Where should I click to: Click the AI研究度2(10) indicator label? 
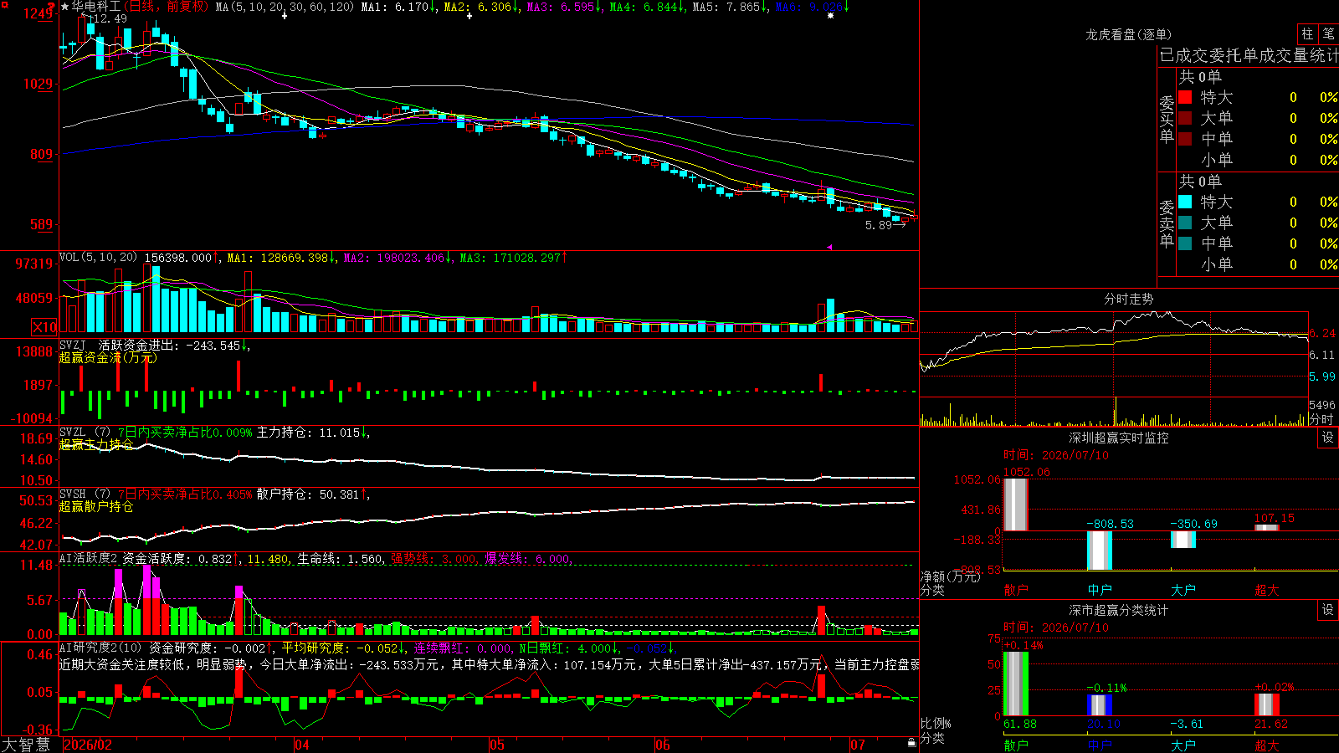(100, 648)
